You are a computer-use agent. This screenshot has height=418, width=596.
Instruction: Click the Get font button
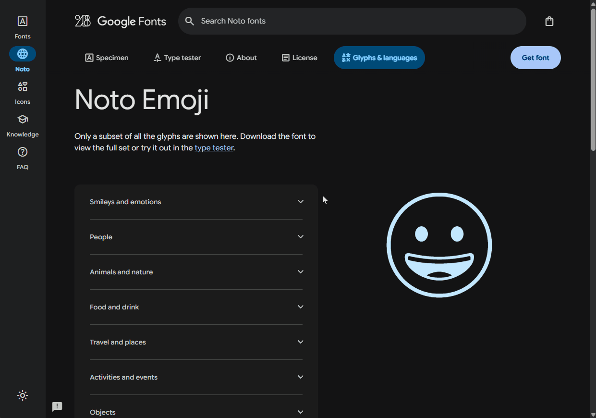(x=535, y=58)
